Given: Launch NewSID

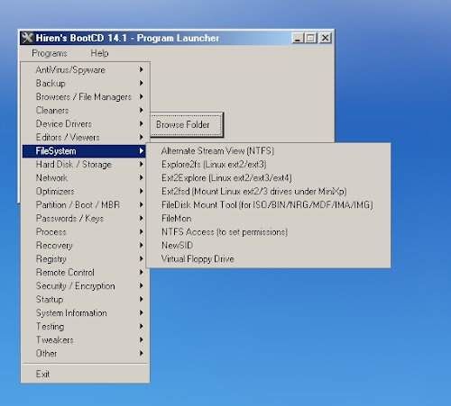Looking at the screenshot, I should [x=268, y=245].
